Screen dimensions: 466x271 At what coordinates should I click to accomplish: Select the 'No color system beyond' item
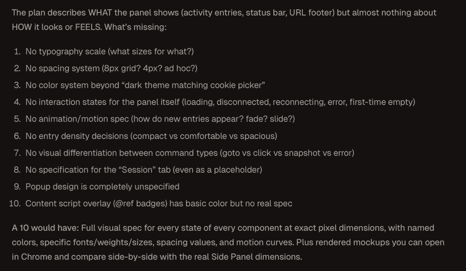(145, 85)
